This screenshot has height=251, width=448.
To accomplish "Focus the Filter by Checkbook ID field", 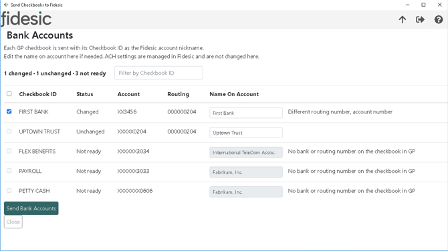I will 158,73.
